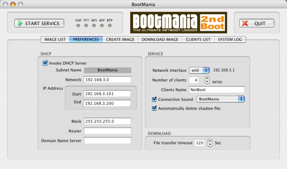The image size is (287, 169).
Task: Click the empty Router field
Action: (x=108, y=131)
